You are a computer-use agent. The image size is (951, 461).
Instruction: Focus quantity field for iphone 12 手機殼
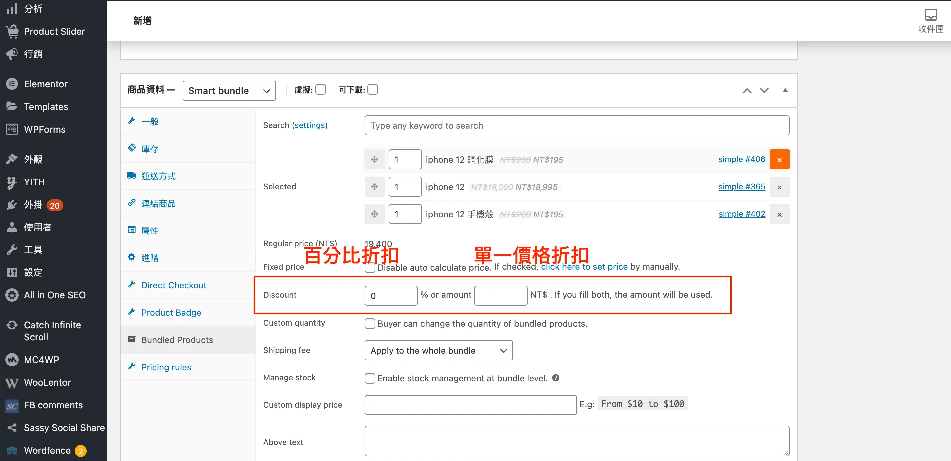405,214
